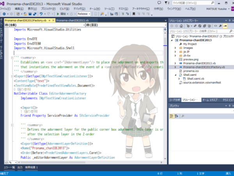Viewport: 234px width, 176px height.
Task: Click the Undo toolbar icon
Action: coord(41,14)
